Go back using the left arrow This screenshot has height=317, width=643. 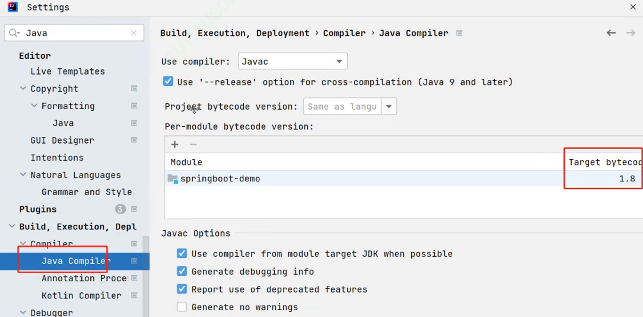click(x=611, y=33)
